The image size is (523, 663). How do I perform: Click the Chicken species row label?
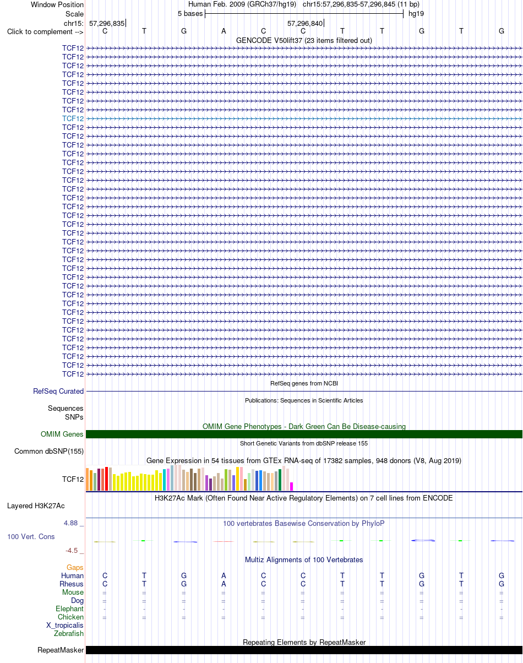[x=71, y=617]
